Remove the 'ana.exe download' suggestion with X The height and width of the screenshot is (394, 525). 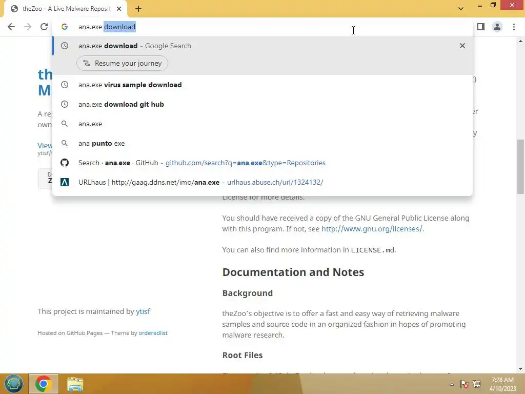tap(462, 46)
